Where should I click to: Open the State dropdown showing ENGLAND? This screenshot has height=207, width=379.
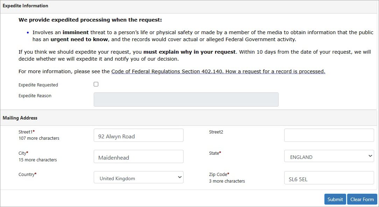point(328,156)
